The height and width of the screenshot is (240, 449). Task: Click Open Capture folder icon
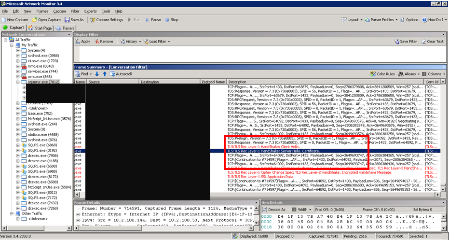(x=34, y=20)
